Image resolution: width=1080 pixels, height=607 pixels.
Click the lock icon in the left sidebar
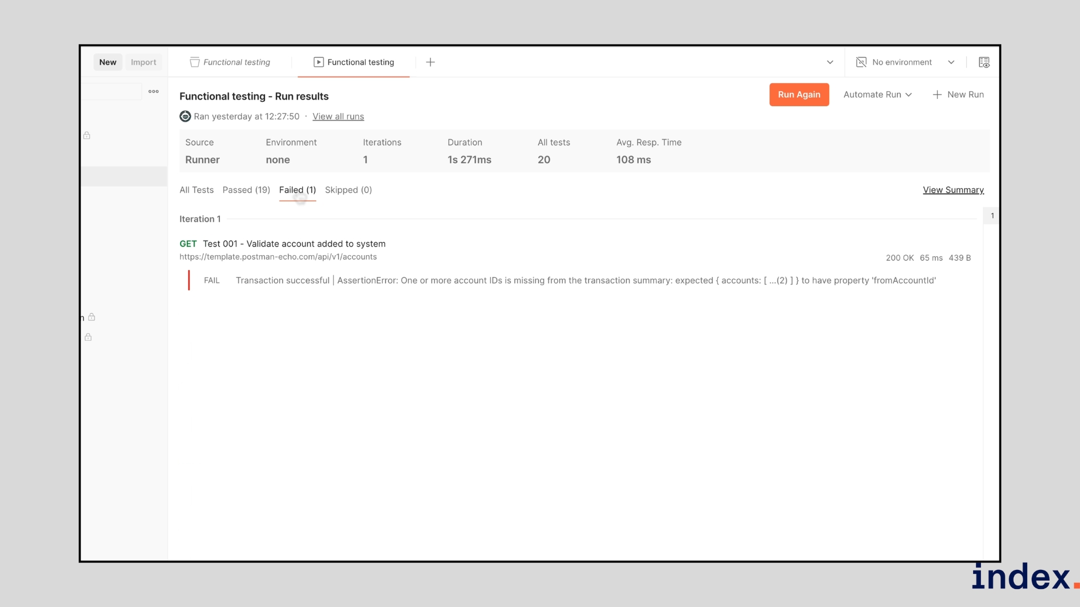point(87,135)
